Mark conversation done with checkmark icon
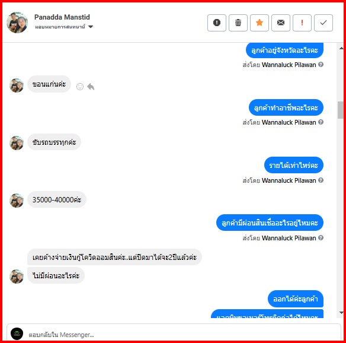346x343 pixels. tap(323, 23)
